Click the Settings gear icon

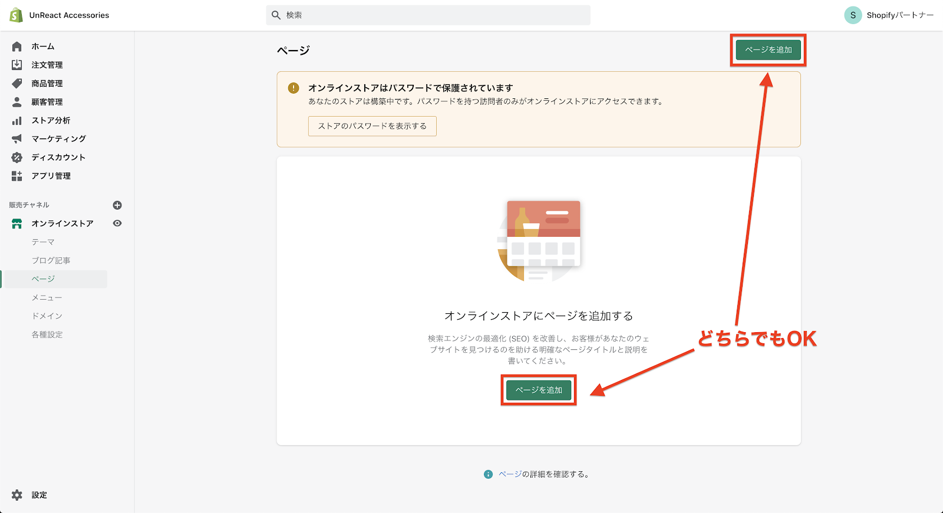click(17, 495)
